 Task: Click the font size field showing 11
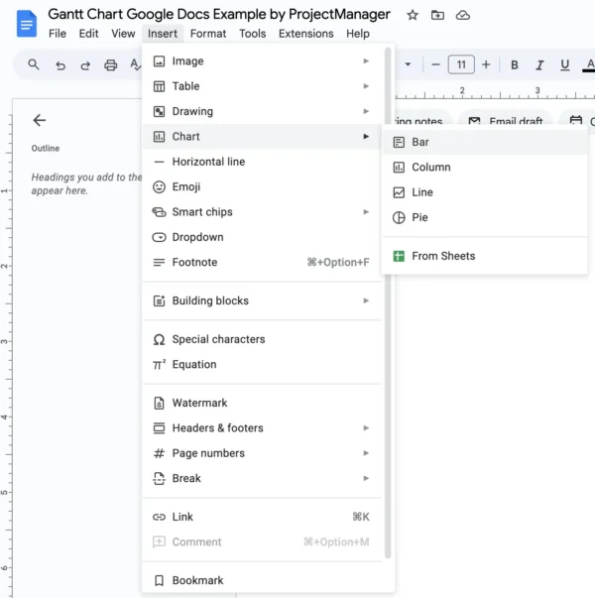point(461,64)
